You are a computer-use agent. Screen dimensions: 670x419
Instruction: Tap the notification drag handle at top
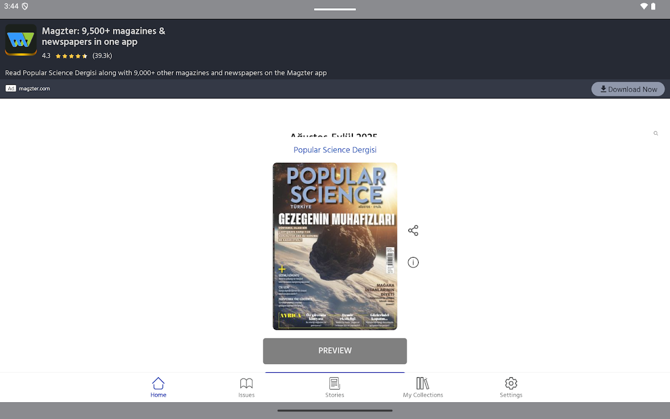(x=335, y=9)
